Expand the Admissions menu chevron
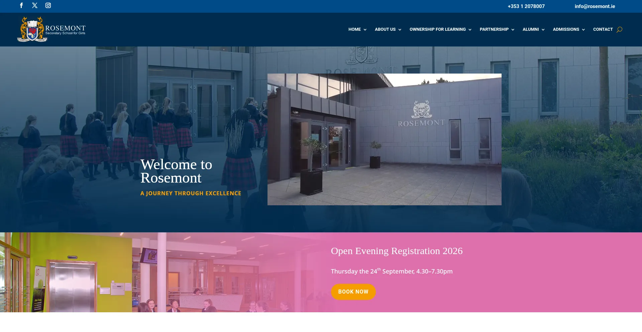The image size is (642, 332). pyautogui.click(x=583, y=30)
